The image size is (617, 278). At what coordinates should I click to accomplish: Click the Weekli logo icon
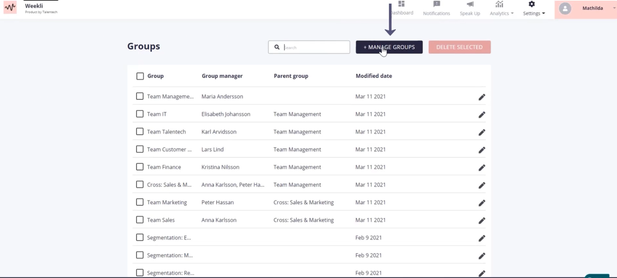pyautogui.click(x=10, y=7)
